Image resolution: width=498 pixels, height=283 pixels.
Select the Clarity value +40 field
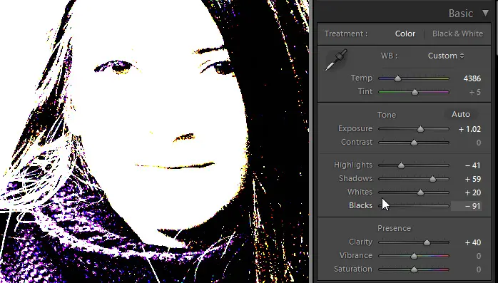[x=472, y=242]
